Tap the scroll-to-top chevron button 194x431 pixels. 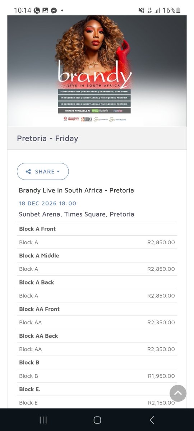tap(178, 393)
